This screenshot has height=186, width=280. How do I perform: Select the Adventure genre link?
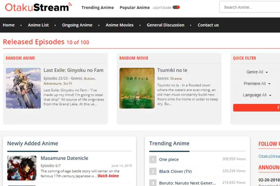53,83
